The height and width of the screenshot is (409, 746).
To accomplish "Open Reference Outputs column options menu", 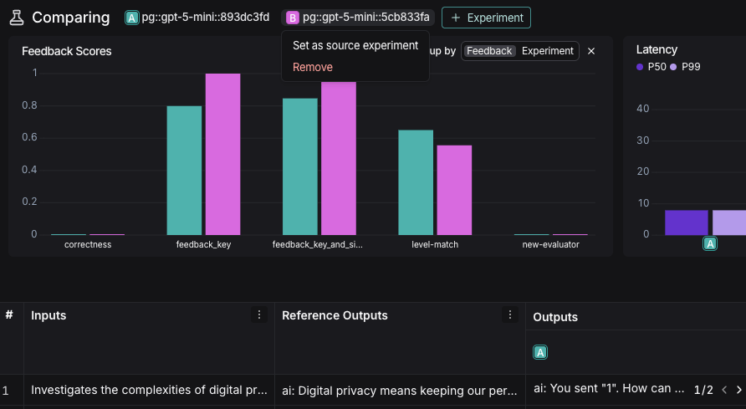I will [x=509, y=314].
